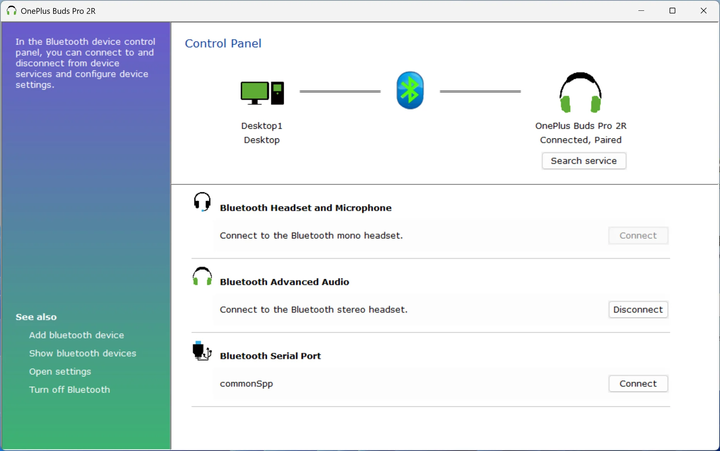Image resolution: width=720 pixels, height=451 pixels.
Task: Click the greyed-out Connect button for mono headset
Action: pyautogui.click(x=638, y=235)
